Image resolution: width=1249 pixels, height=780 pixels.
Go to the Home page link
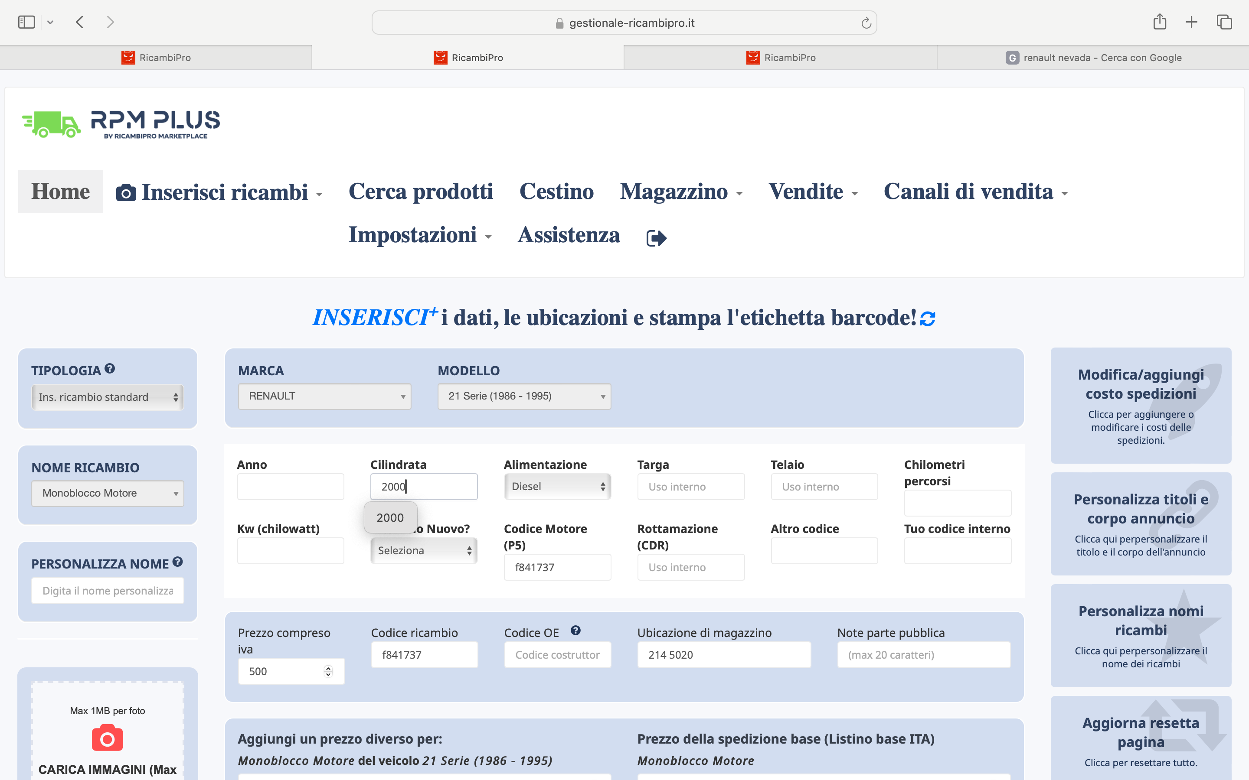pyautogui.click(x=60, y=192)
